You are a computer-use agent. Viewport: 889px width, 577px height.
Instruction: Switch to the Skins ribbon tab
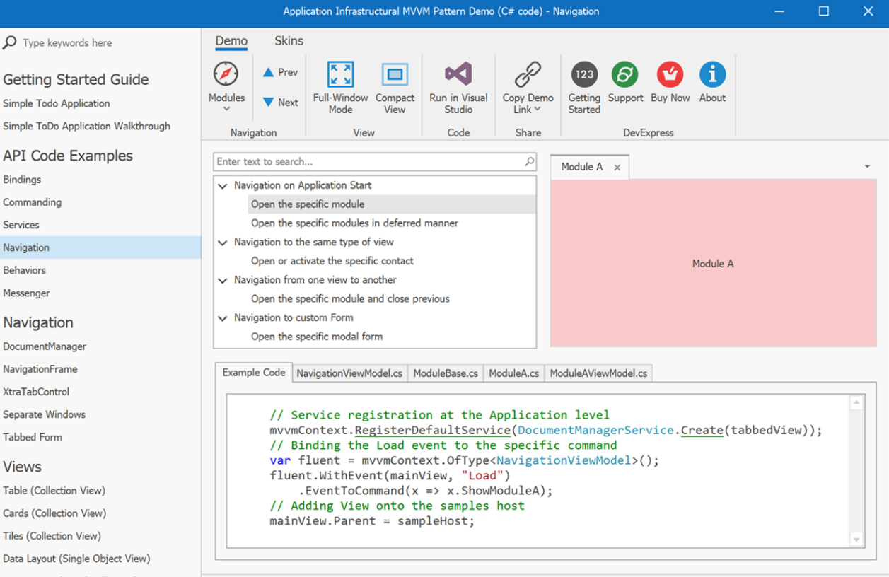(x=289, y=41)
